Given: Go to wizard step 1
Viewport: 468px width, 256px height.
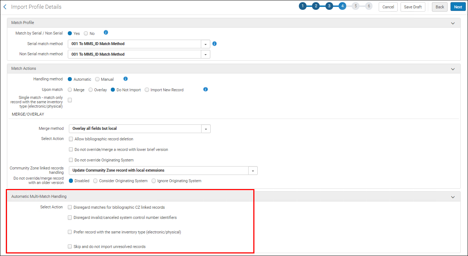Looking at the screenshot, I should (x=303, y=6).
